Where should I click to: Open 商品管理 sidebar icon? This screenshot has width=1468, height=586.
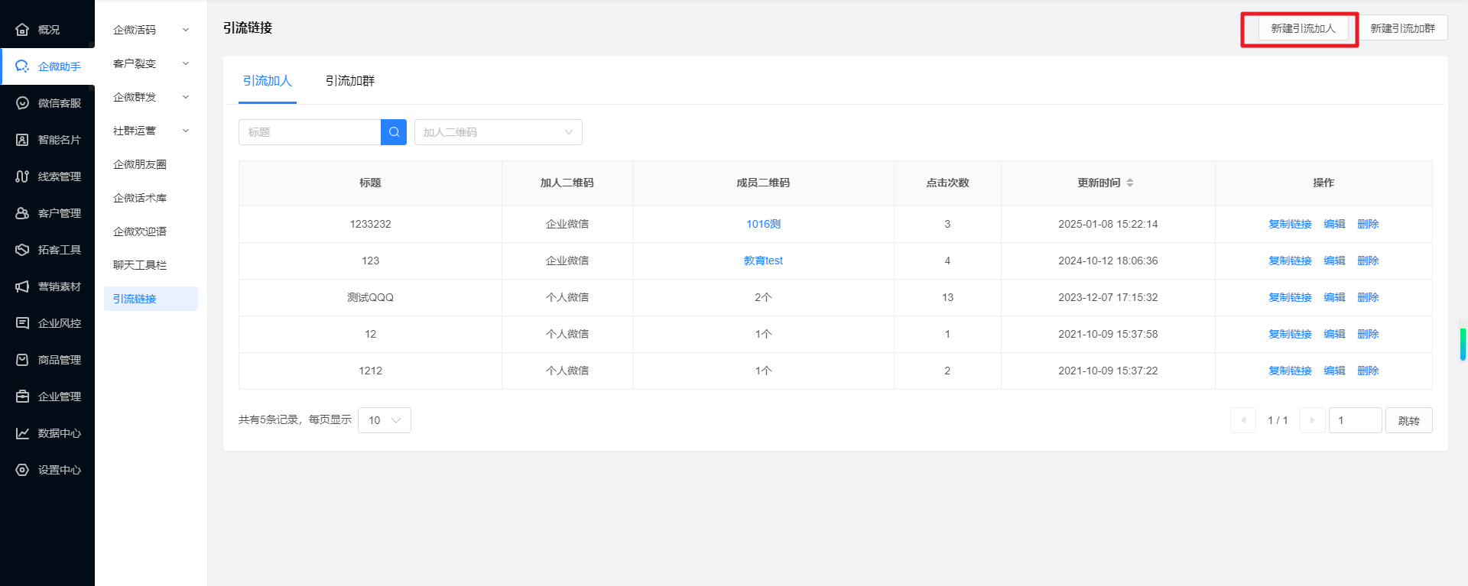click(22, 360)
